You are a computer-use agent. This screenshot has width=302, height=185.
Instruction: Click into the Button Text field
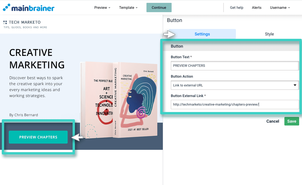[x=235, y=66]
